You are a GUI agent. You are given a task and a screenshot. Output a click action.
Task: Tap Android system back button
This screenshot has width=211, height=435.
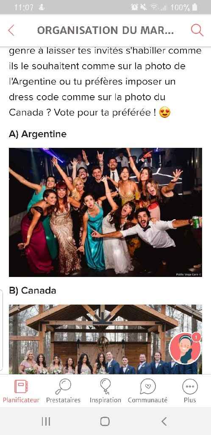(x=164, y=421)
